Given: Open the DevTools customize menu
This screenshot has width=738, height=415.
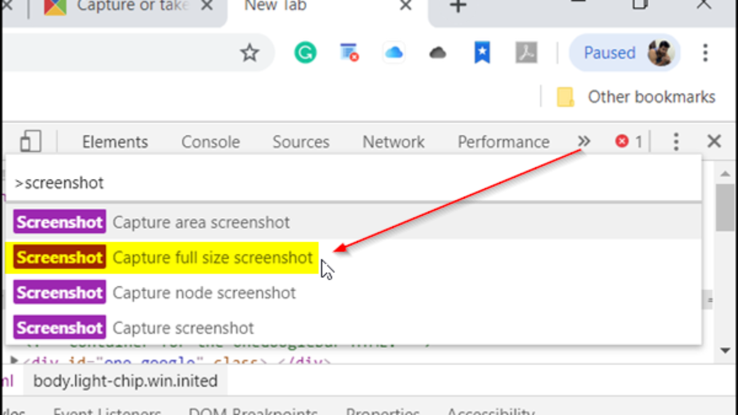Looking at the screenshot, I should coord(676,141).
